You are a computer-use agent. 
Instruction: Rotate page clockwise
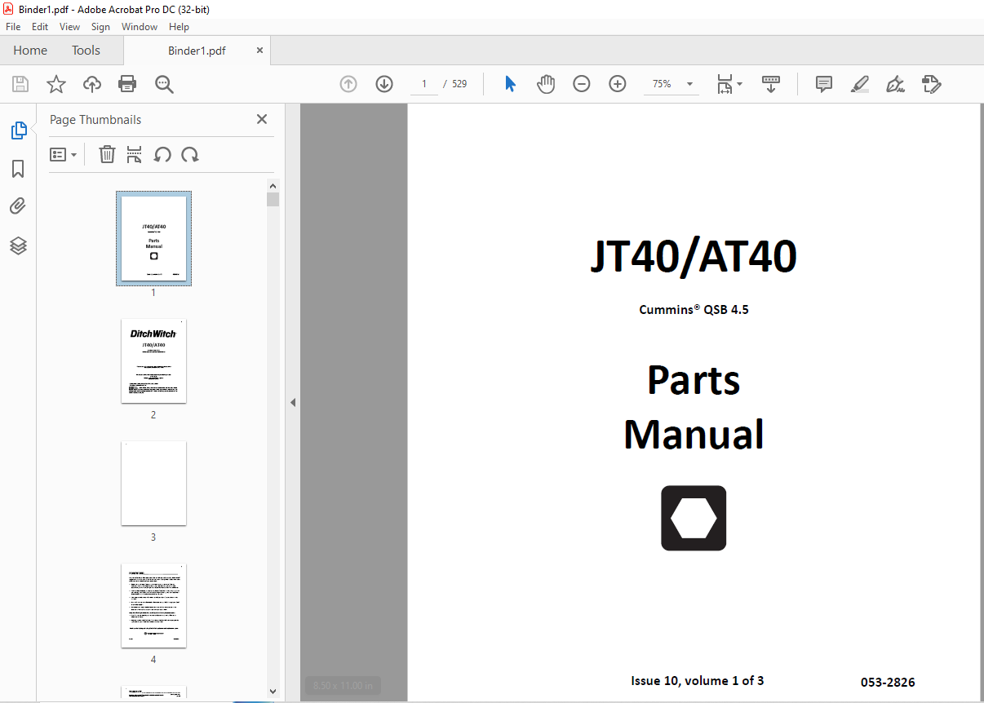point(190,154)
